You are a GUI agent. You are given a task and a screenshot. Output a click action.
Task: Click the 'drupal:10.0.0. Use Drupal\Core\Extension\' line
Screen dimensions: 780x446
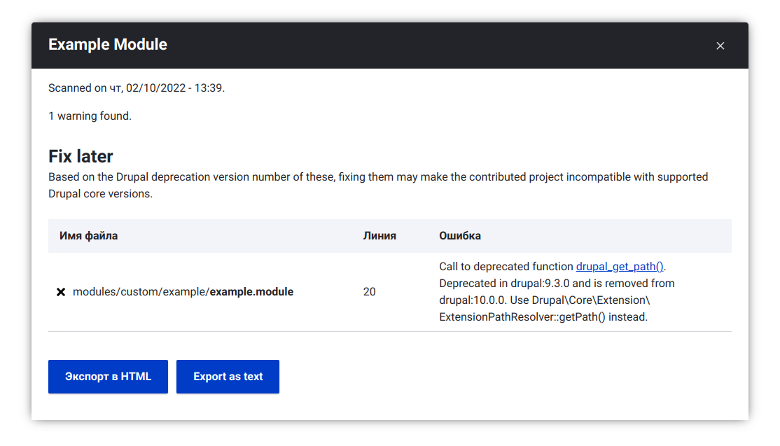tap(544, 300)
